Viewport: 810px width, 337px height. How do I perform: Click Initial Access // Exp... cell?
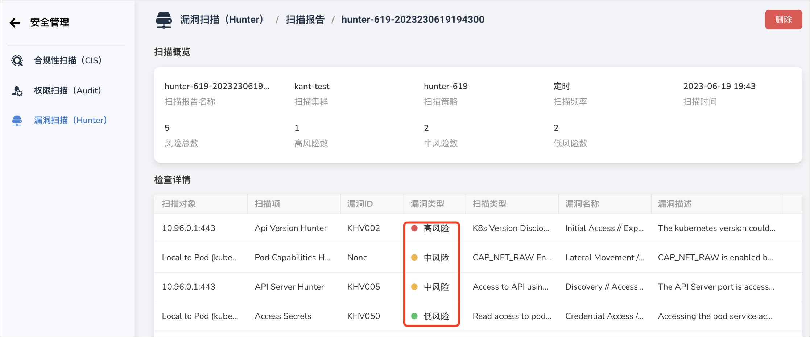click(604, 228)
